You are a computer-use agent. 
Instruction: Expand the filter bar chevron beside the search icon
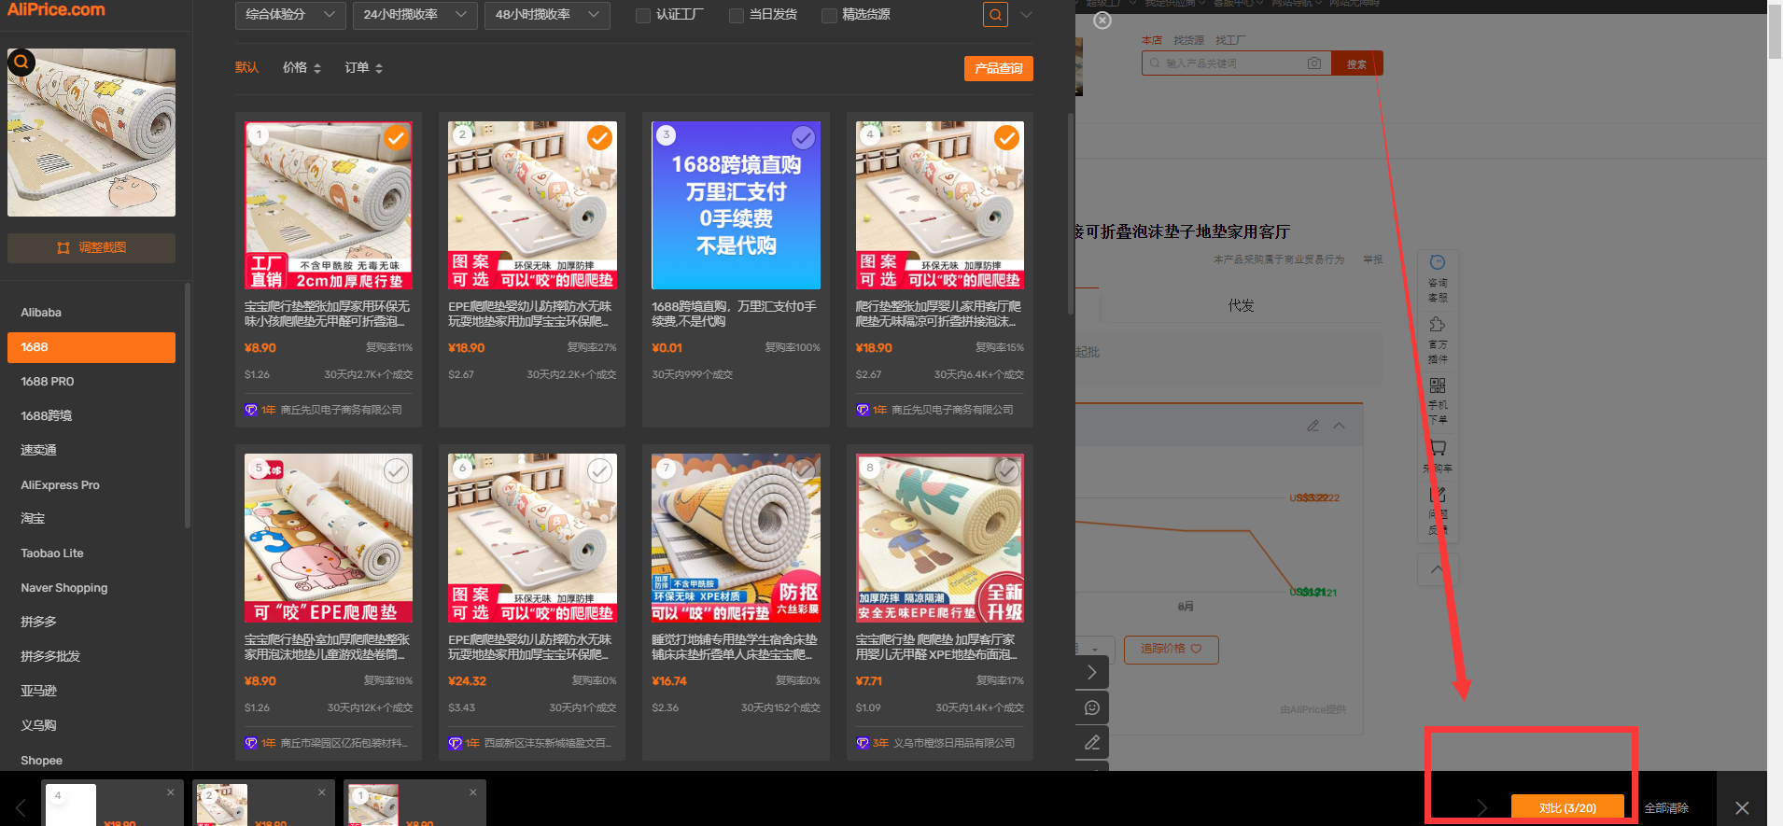click(1026, 15)
